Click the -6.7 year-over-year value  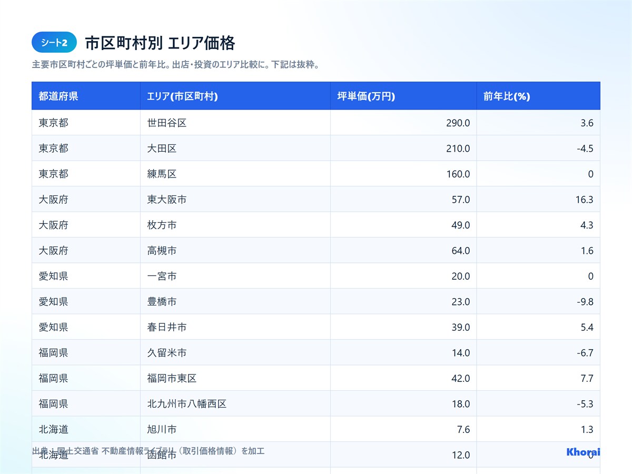pos(585,353)
